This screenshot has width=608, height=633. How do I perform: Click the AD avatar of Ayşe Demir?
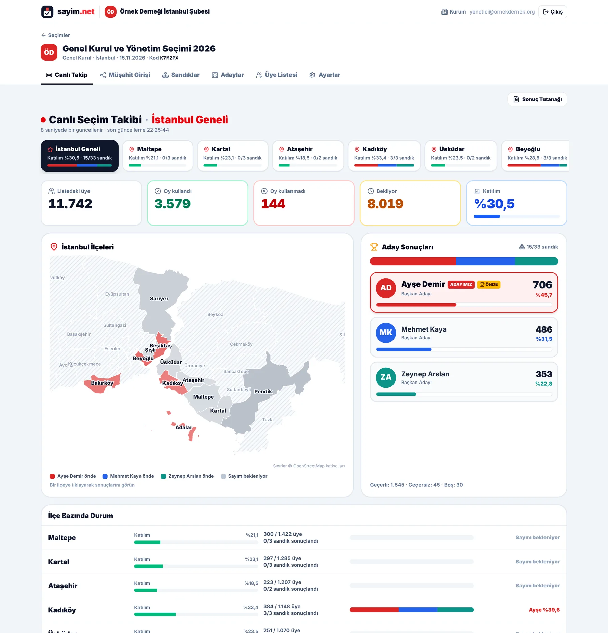click(386, 288)
